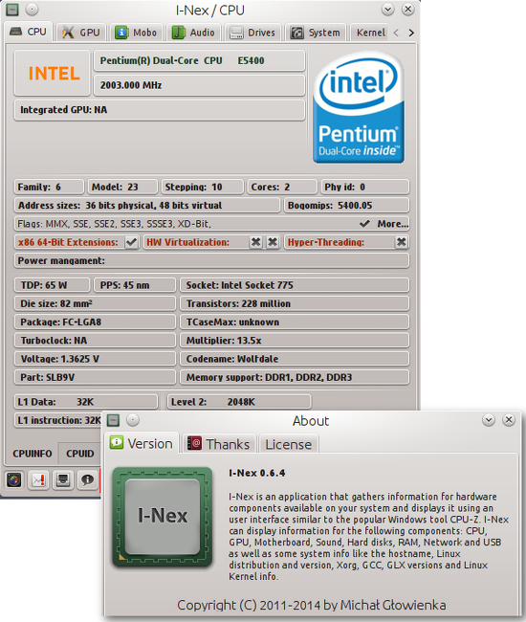
Task: Minimize the I-Nex / CPU window
Action: 387,10
